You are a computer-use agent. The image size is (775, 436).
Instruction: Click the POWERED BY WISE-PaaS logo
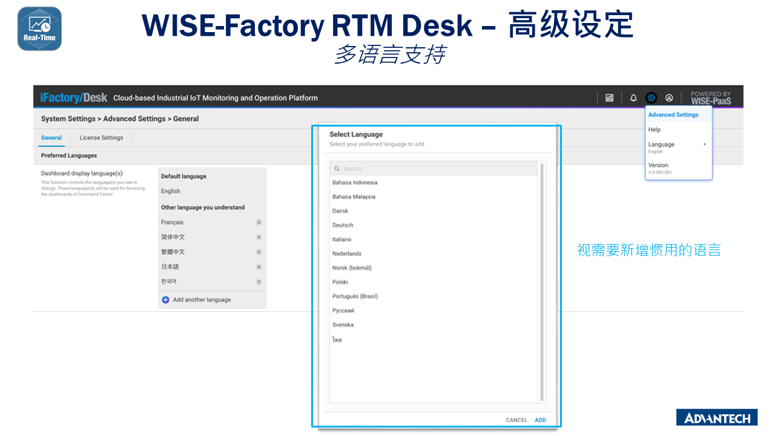point(711,97)
